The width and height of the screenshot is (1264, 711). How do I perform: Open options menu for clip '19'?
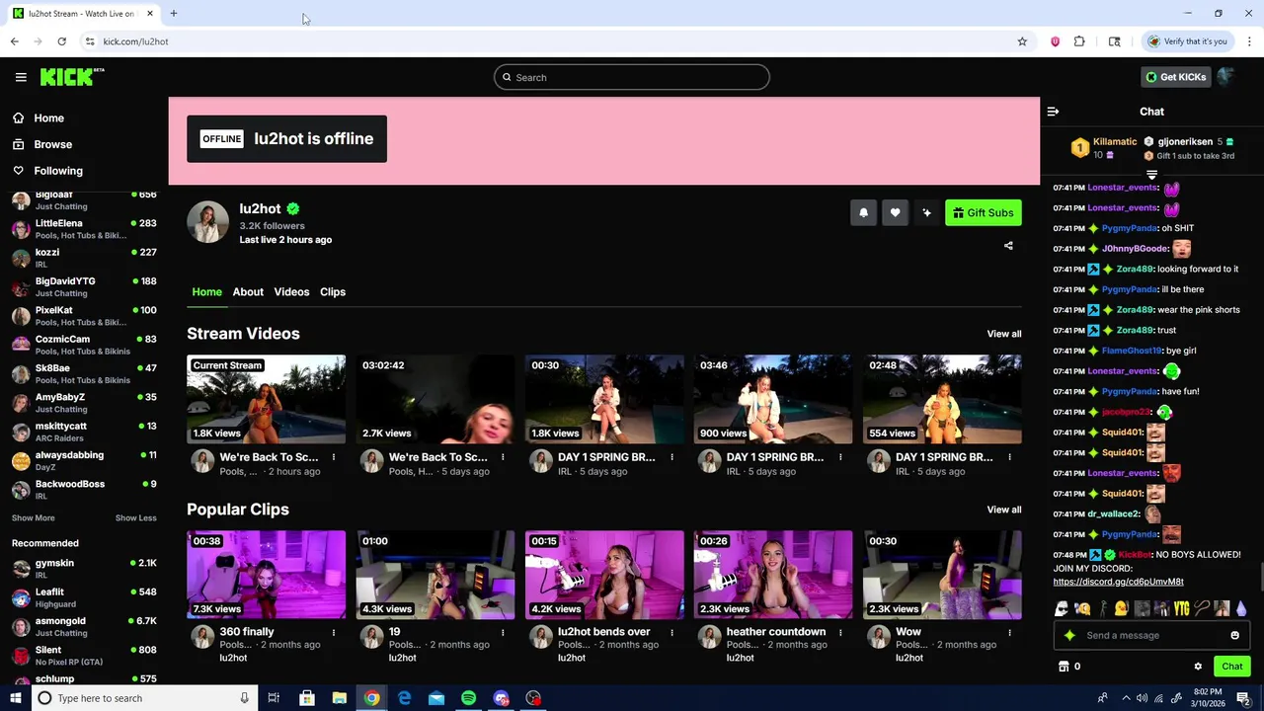click(503, 632)
